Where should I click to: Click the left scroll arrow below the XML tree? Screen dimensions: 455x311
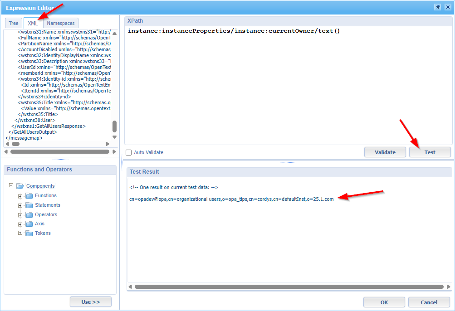pyautogui.click(x=6, y=144)
